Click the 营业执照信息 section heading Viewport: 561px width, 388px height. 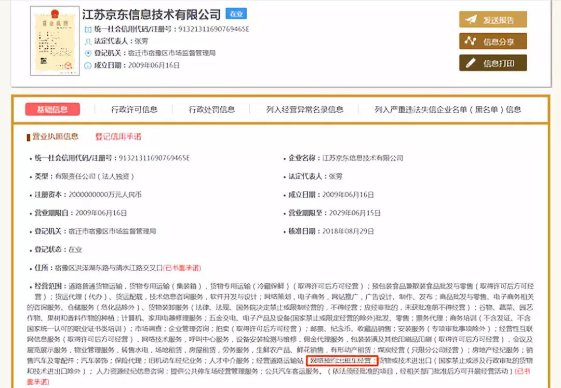(55, 136)
